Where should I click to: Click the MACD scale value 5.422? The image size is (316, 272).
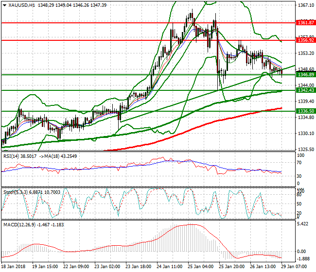pyautogui.click(x=303, y=224)
